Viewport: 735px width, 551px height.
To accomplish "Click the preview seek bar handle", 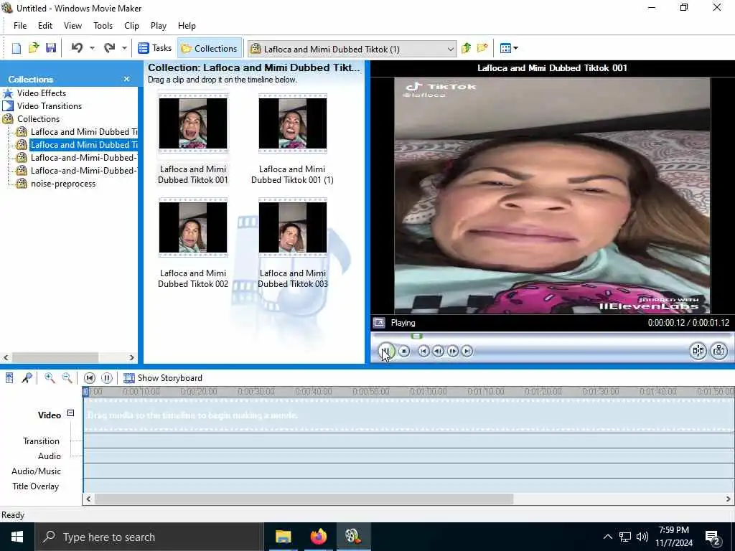I will tap(417, 336).
